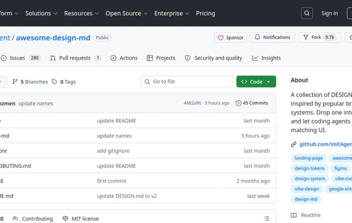Click the first update README commit message
Viewport: 352px width, 223px height.
116,121
